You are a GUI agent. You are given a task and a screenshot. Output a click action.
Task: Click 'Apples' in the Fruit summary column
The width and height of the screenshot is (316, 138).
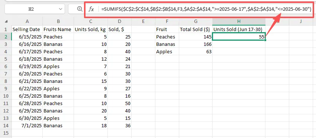[x=167, y=52]
